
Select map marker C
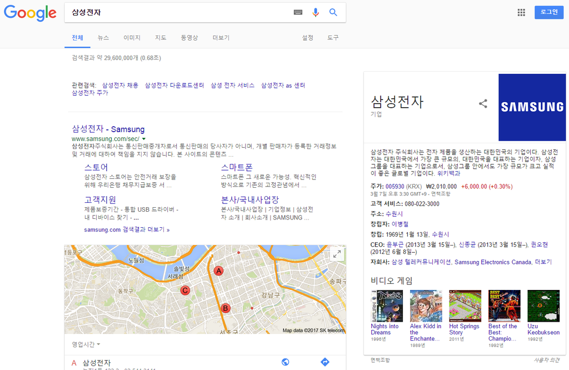click(185, 290)
